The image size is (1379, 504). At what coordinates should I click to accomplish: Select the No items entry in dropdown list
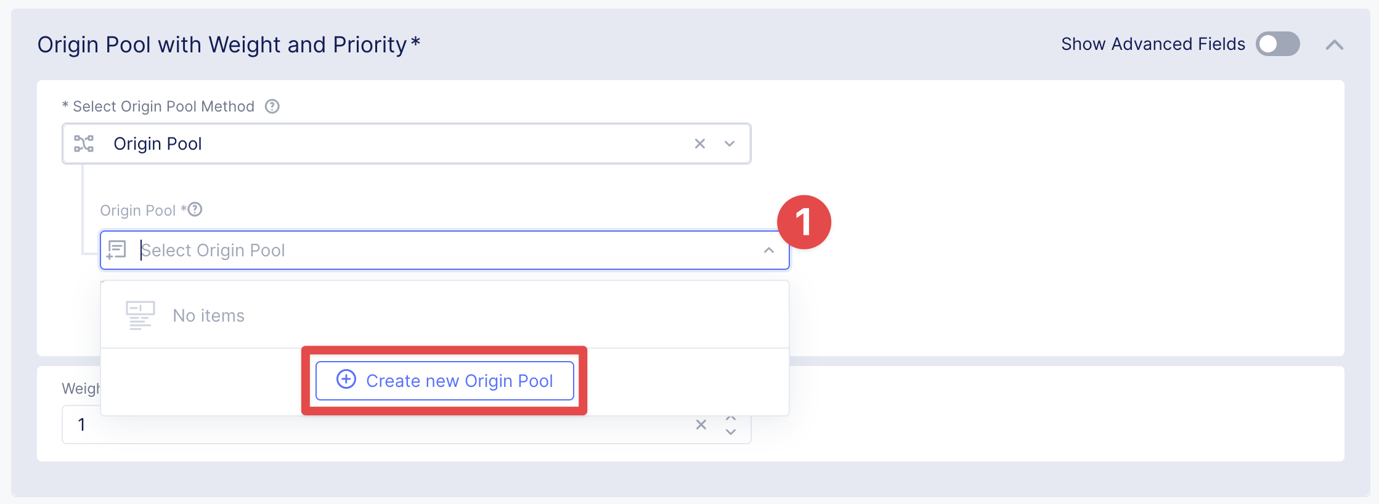[209, 315]
